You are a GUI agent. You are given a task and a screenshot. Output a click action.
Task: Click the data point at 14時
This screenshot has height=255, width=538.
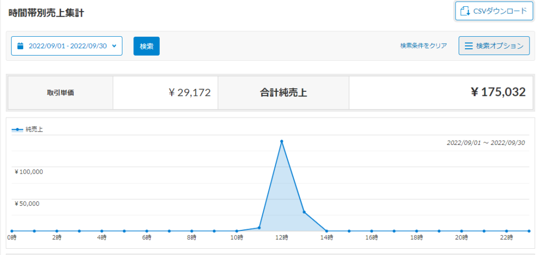(327, 231)
